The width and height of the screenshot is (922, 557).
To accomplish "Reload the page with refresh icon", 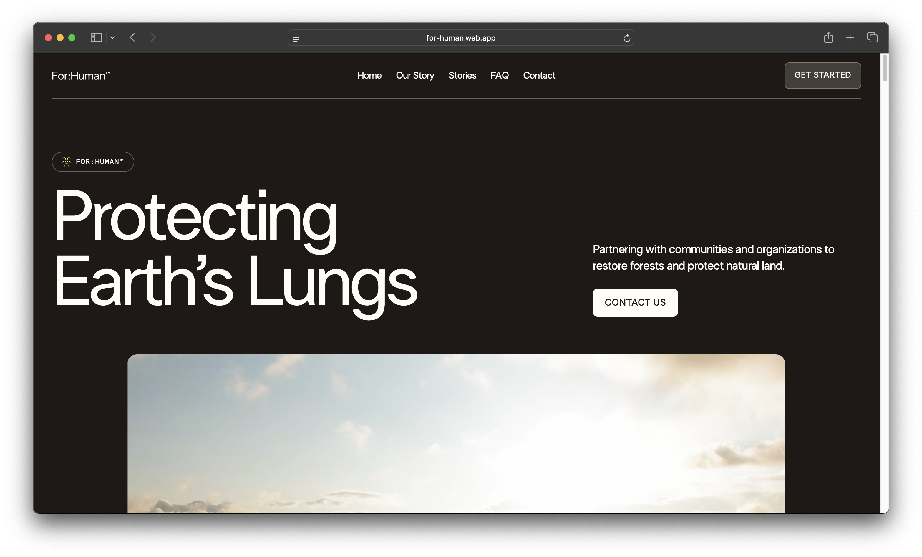I will click(627, 38).
